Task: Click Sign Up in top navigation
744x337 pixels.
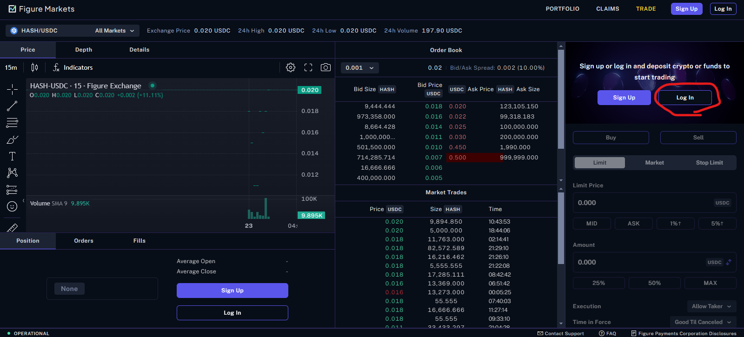Action: click(687, 9)
